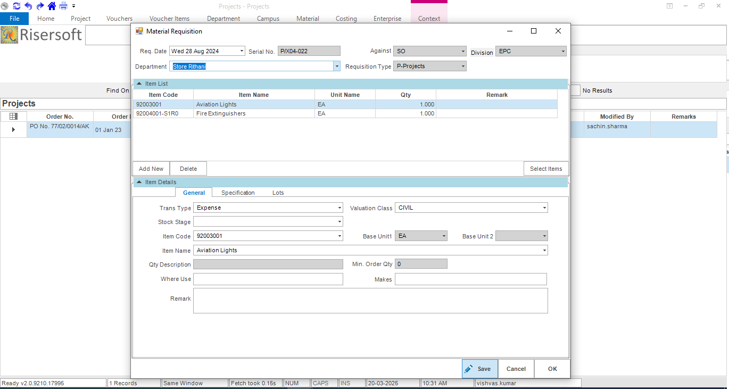Select the Context ribbon tab
729x389 pixels.
coord(429,18)
